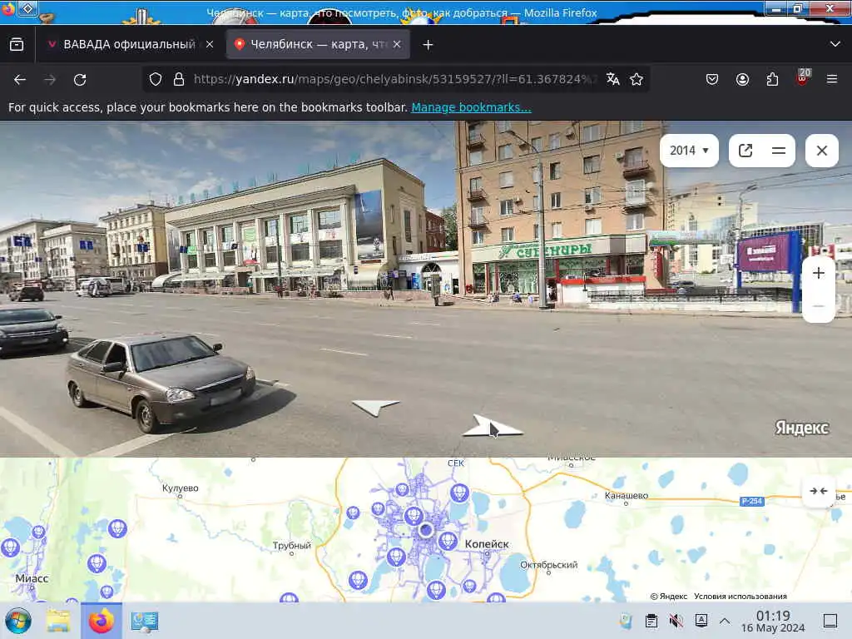The image size is (852, 639).
Task: Open the © Яндекс link
Action: coord(669,596)
